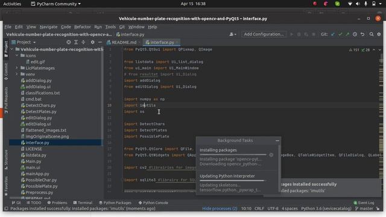The width and height of the screenshot is (386, 217).
Task: Open master Git branch popup
Action: point(364,209)
